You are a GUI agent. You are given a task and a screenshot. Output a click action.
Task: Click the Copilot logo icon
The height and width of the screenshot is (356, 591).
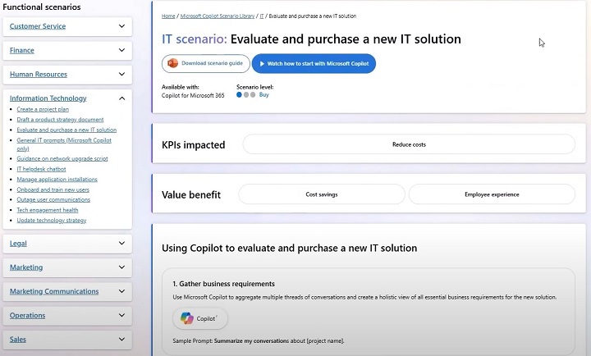pos(186,318)
